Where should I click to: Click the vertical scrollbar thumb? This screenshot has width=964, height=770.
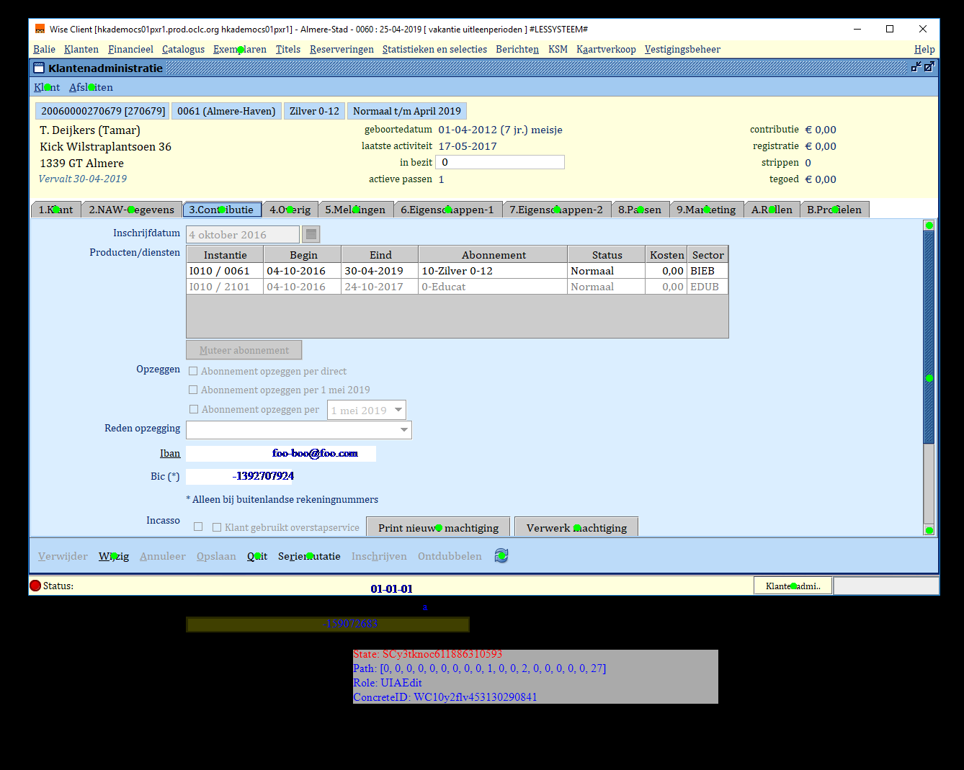(x=929, y=337)
